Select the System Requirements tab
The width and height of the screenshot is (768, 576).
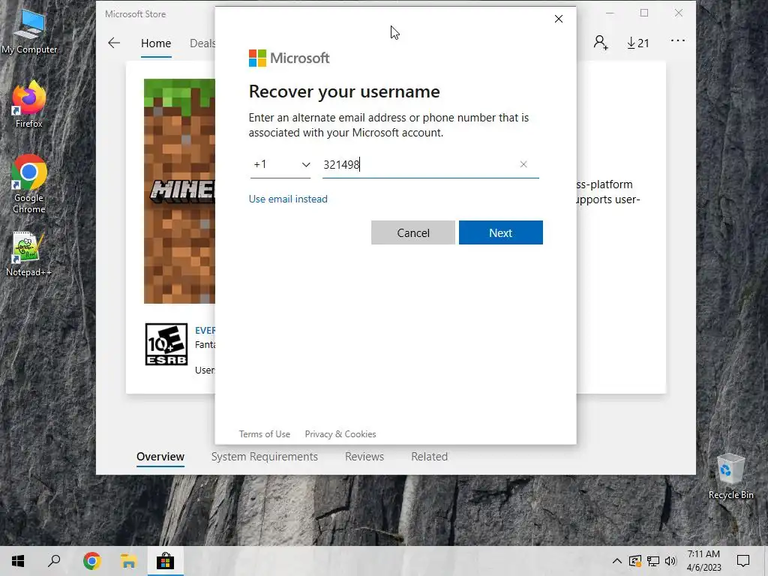265,457
